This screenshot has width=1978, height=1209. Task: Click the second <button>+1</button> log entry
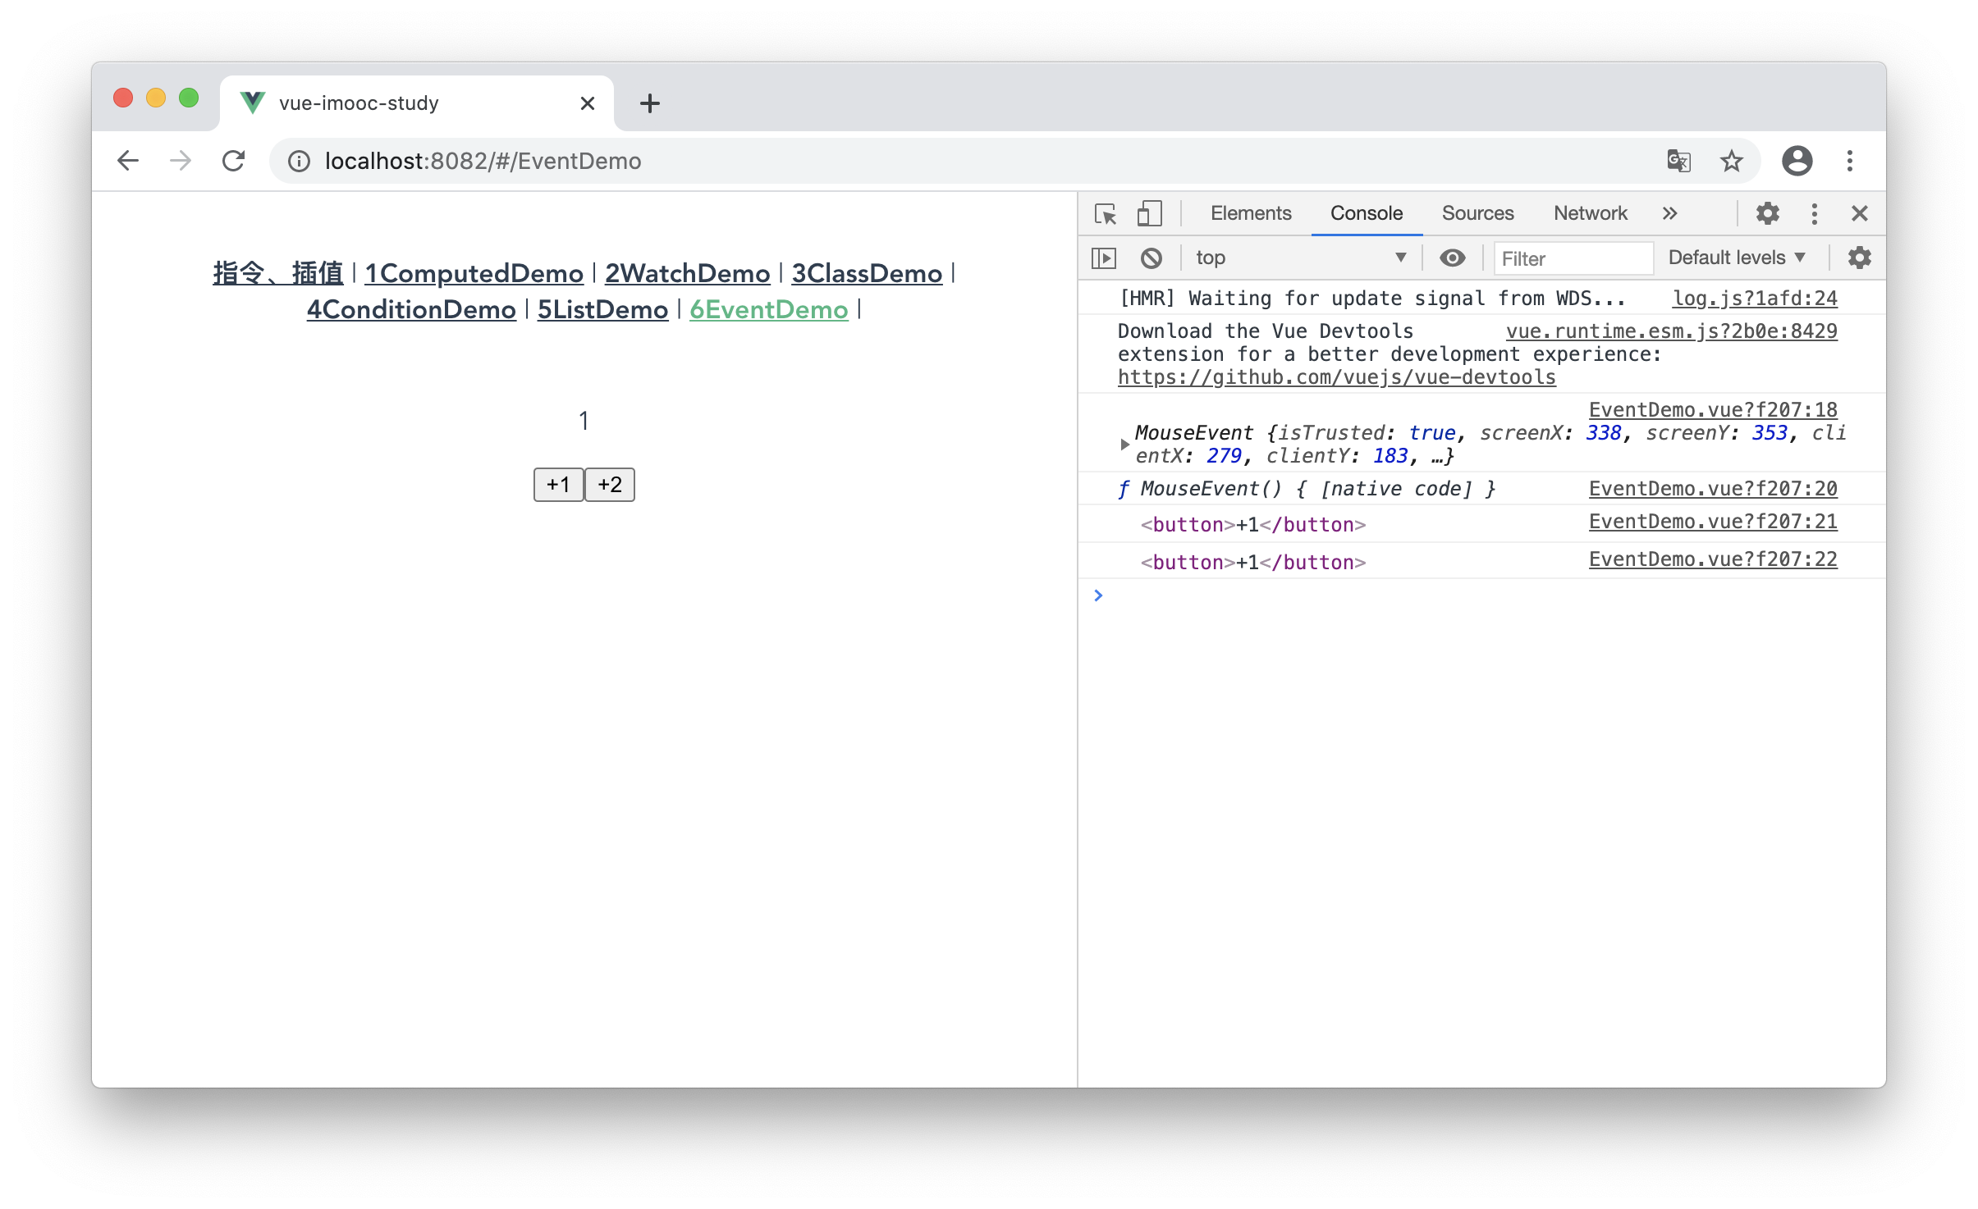(x=1252, y=563)
